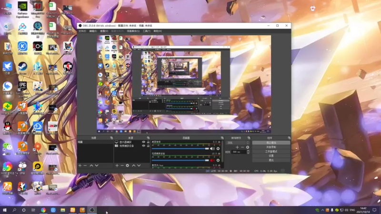This screenshot has width=381, height=214.
Task: Pop out the Controls dock panel
Action: click(289, 138)
